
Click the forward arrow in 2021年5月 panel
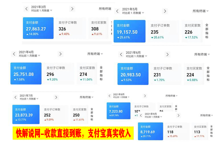click(165, 11)
